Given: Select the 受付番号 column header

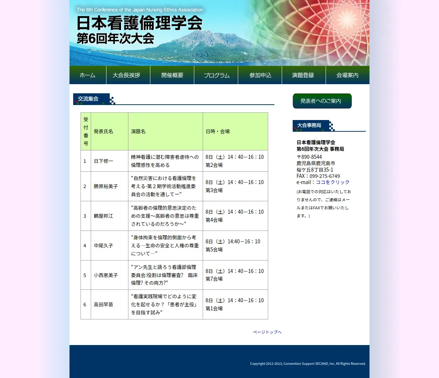Looking at the screenshot, I should [x=86, y=131].
